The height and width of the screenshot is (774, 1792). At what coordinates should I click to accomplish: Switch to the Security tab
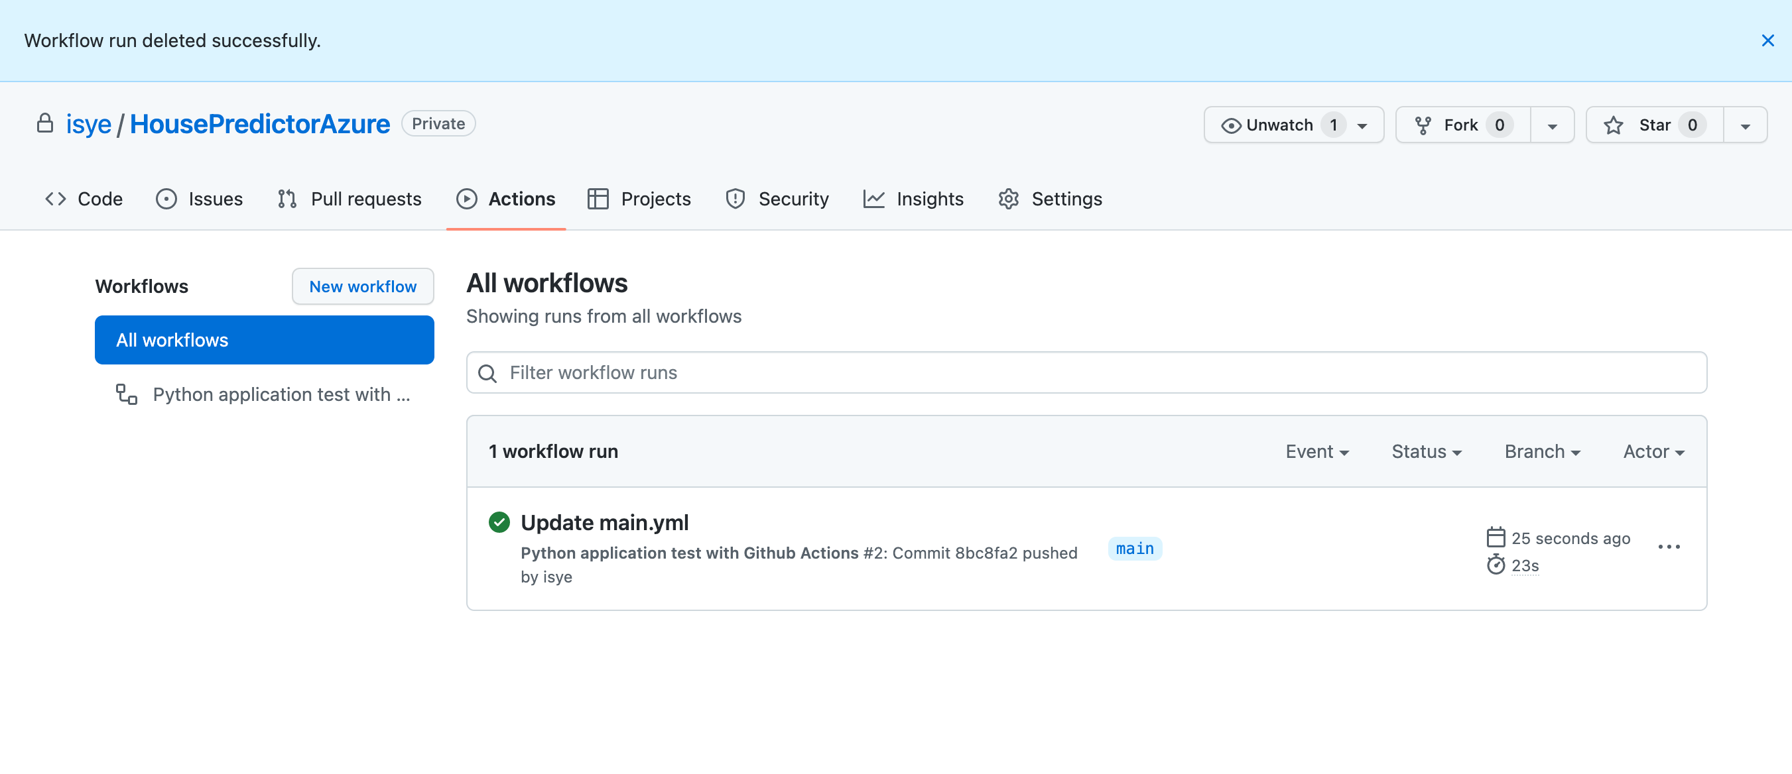click(794, 199)
